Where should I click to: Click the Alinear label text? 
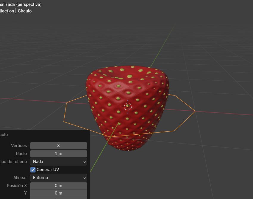(20, 178)
